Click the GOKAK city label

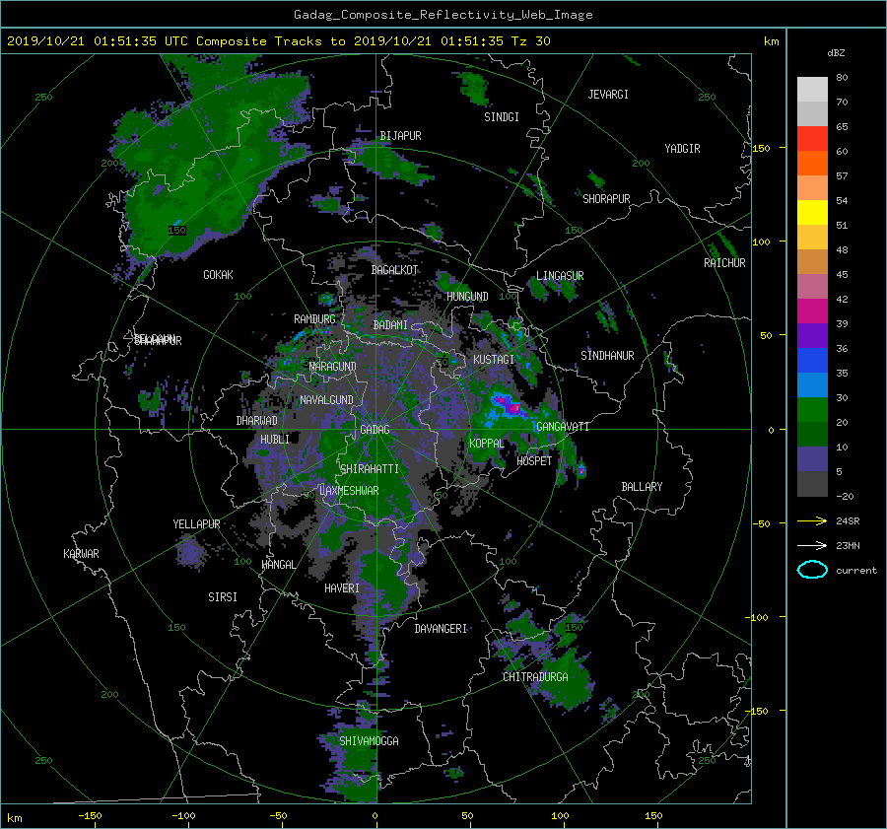(x=218, y=275)
